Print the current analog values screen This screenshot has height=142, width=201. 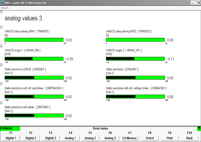pos(170,138)
